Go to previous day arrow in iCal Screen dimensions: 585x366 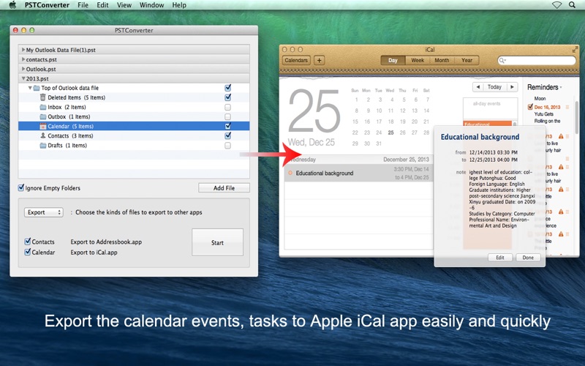point(478,87)
